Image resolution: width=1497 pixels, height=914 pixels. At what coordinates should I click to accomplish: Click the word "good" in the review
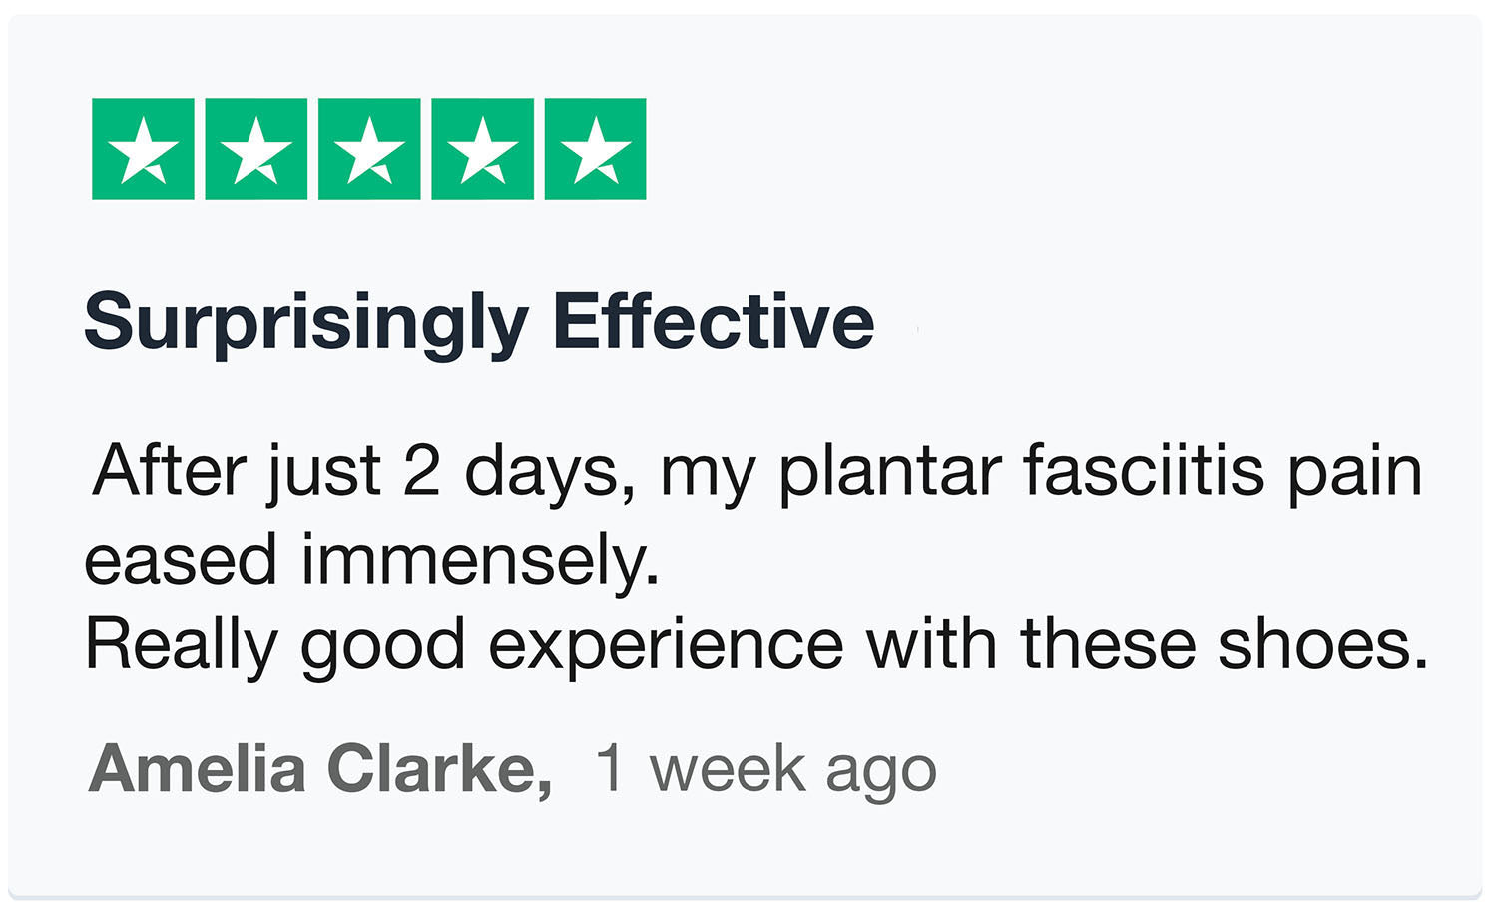click(x=382, y=646)
